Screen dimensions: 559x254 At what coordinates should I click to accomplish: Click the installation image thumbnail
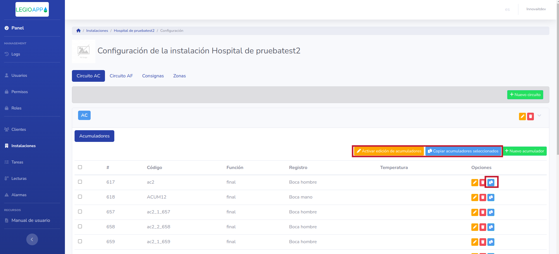[x=84, y=51]
